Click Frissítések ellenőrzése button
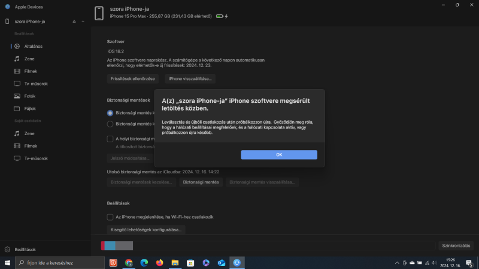This screenshot has width=479, height=269. [132, 79]
